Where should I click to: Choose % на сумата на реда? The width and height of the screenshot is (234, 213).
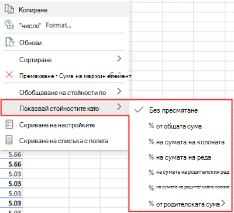coord(181,157)
